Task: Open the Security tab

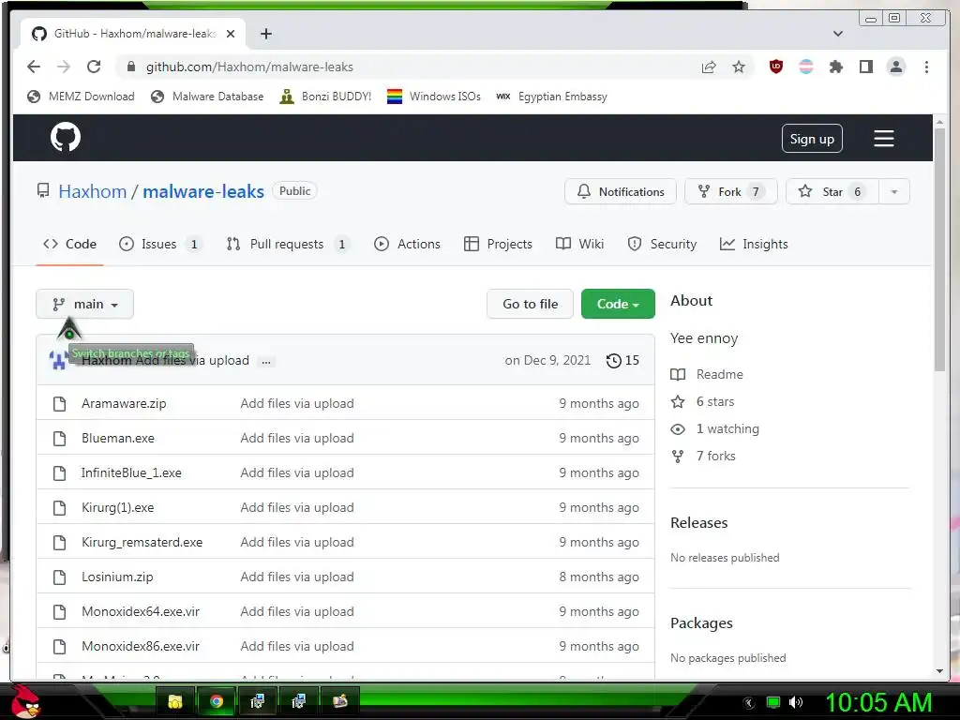Action: (663, 245)
